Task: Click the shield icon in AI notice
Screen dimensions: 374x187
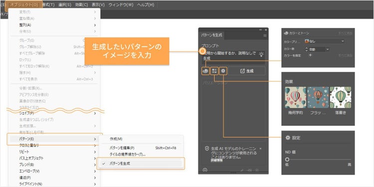Action: click(207, 149)
